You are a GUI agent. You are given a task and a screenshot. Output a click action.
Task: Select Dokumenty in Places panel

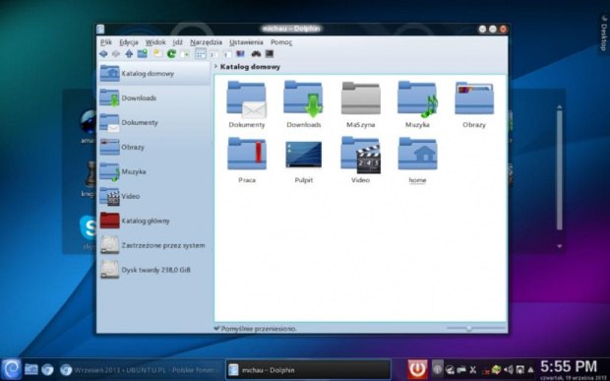[x=153, y=123]
